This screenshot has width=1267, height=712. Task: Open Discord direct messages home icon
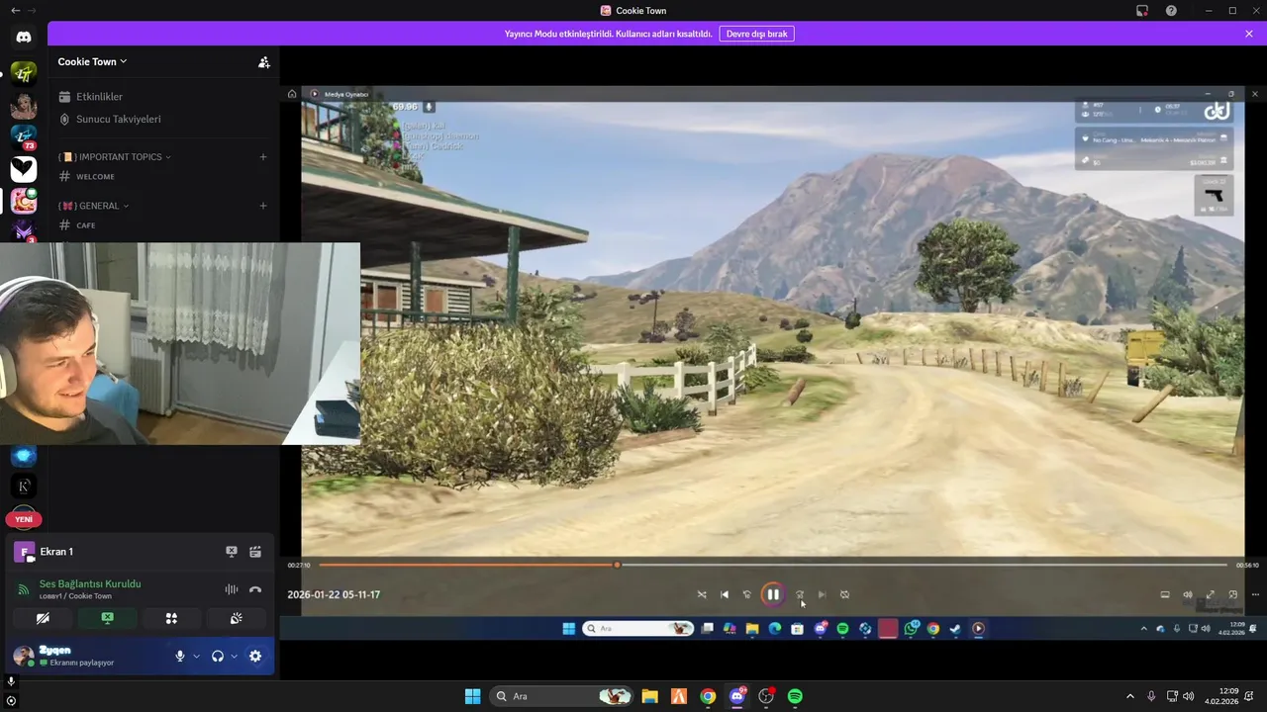point(24,37)
